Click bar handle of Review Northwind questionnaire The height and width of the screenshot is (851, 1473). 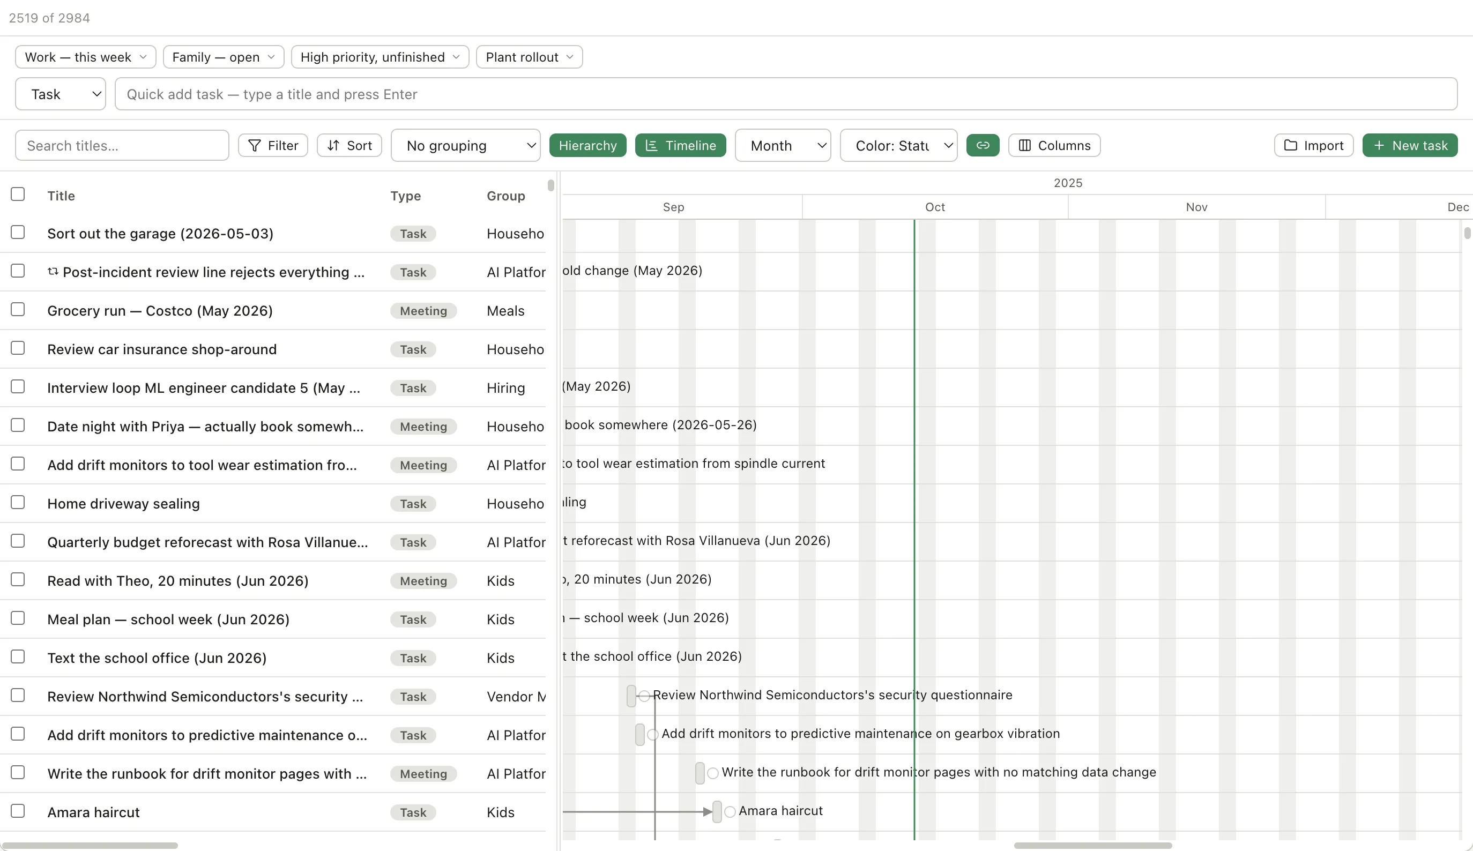pyautogui.click(x=631, y=696)
